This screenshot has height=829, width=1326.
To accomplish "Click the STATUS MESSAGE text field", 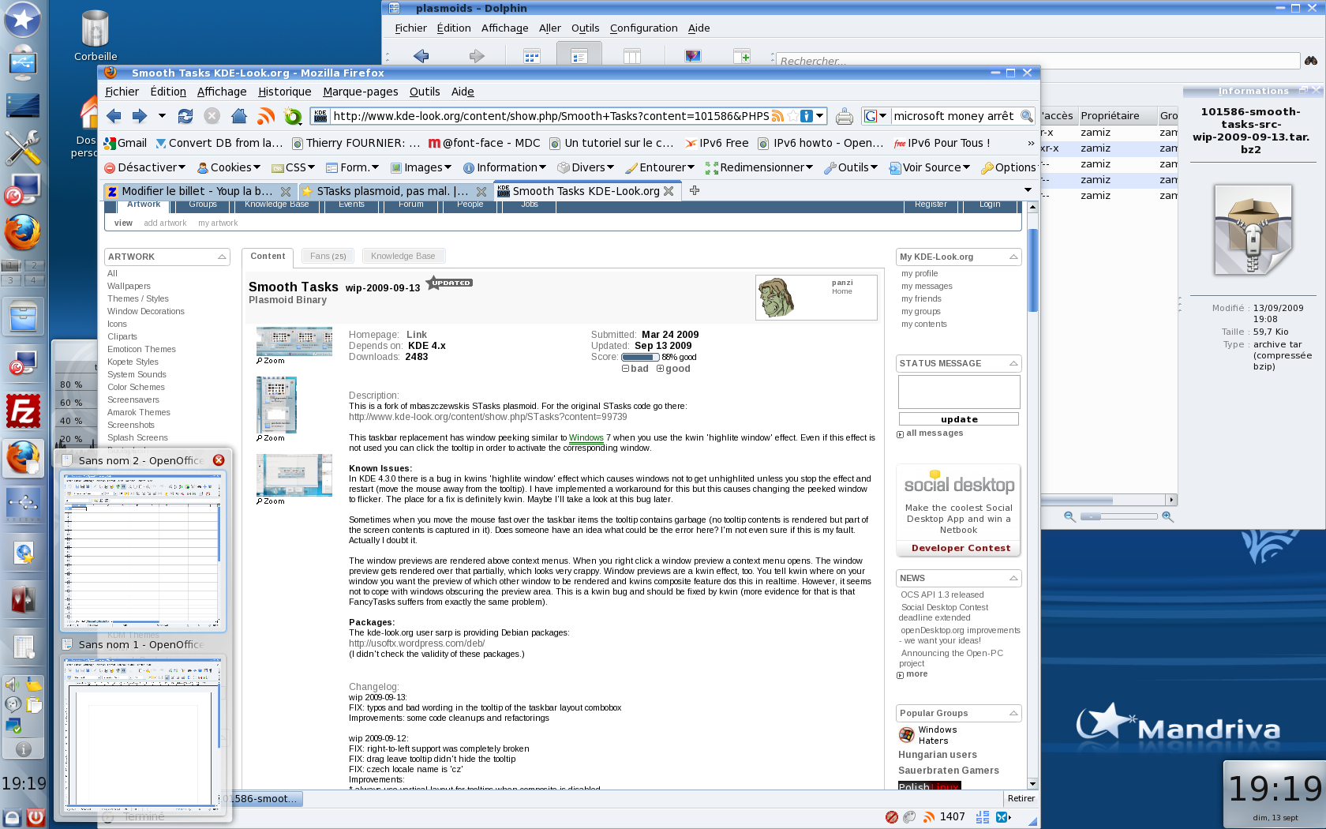I will tap(958, 392).
